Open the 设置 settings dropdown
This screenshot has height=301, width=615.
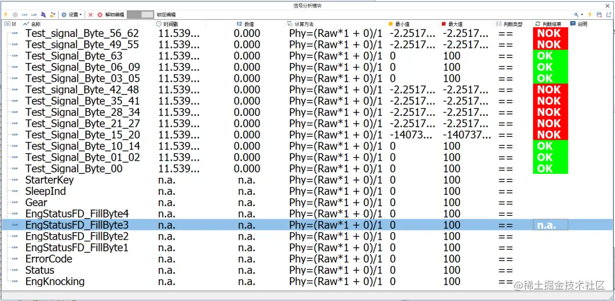click(72, 15)
